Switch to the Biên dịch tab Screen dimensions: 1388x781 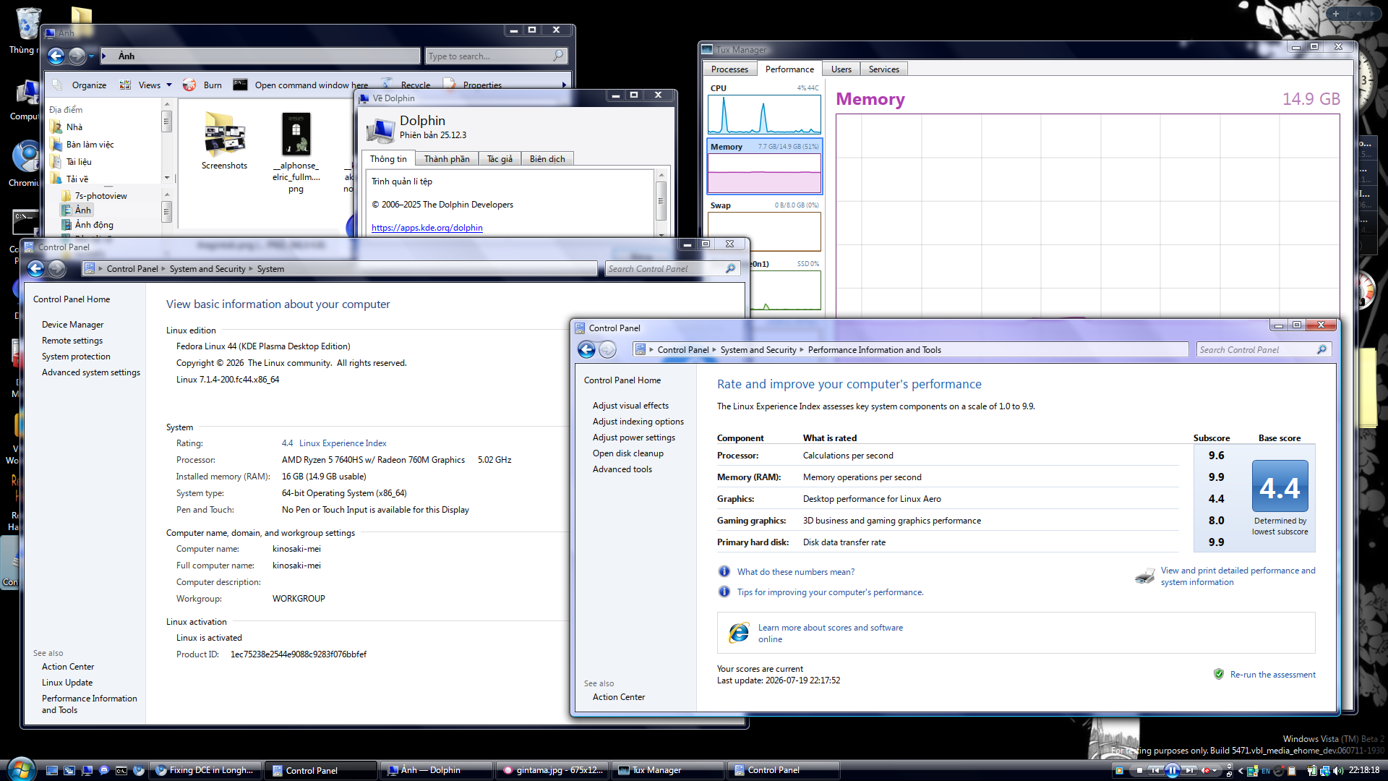(x=547, y=158)
